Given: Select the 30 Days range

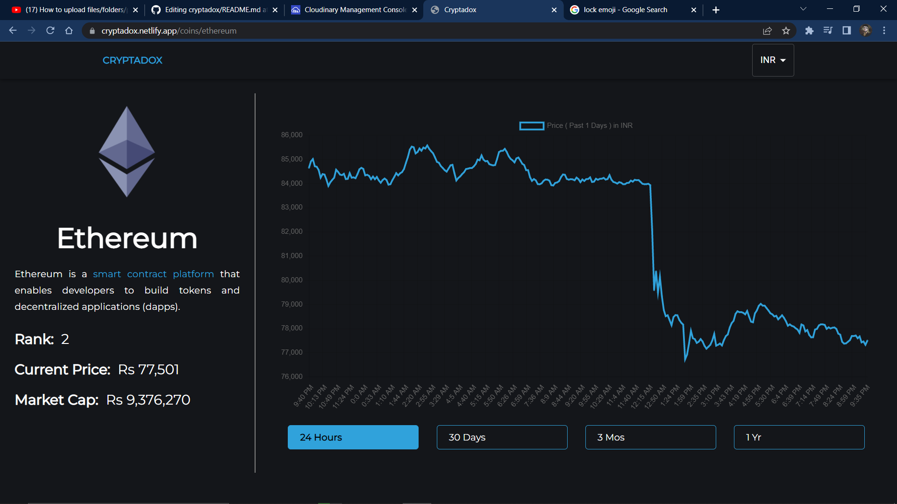Looking at the screenshot, I should [502, 437].
